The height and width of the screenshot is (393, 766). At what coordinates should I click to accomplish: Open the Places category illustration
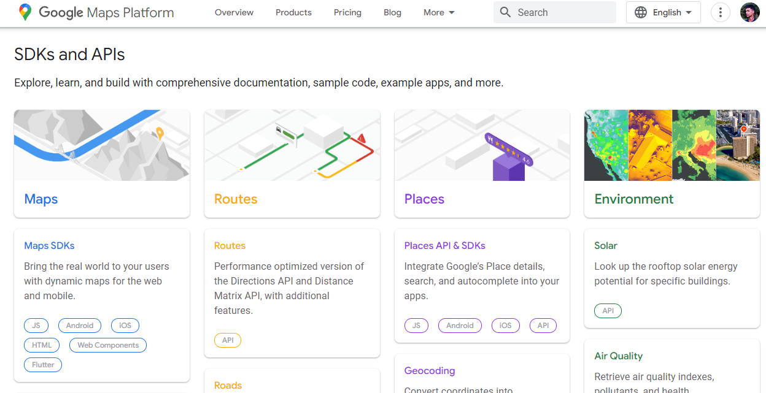(x=482, y=145)
